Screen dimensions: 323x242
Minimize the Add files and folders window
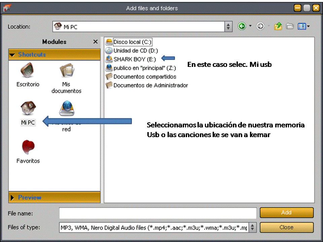[x=297, y=8]
